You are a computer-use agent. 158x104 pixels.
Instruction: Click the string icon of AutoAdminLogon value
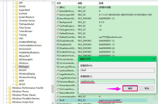[x=58, y=11]
